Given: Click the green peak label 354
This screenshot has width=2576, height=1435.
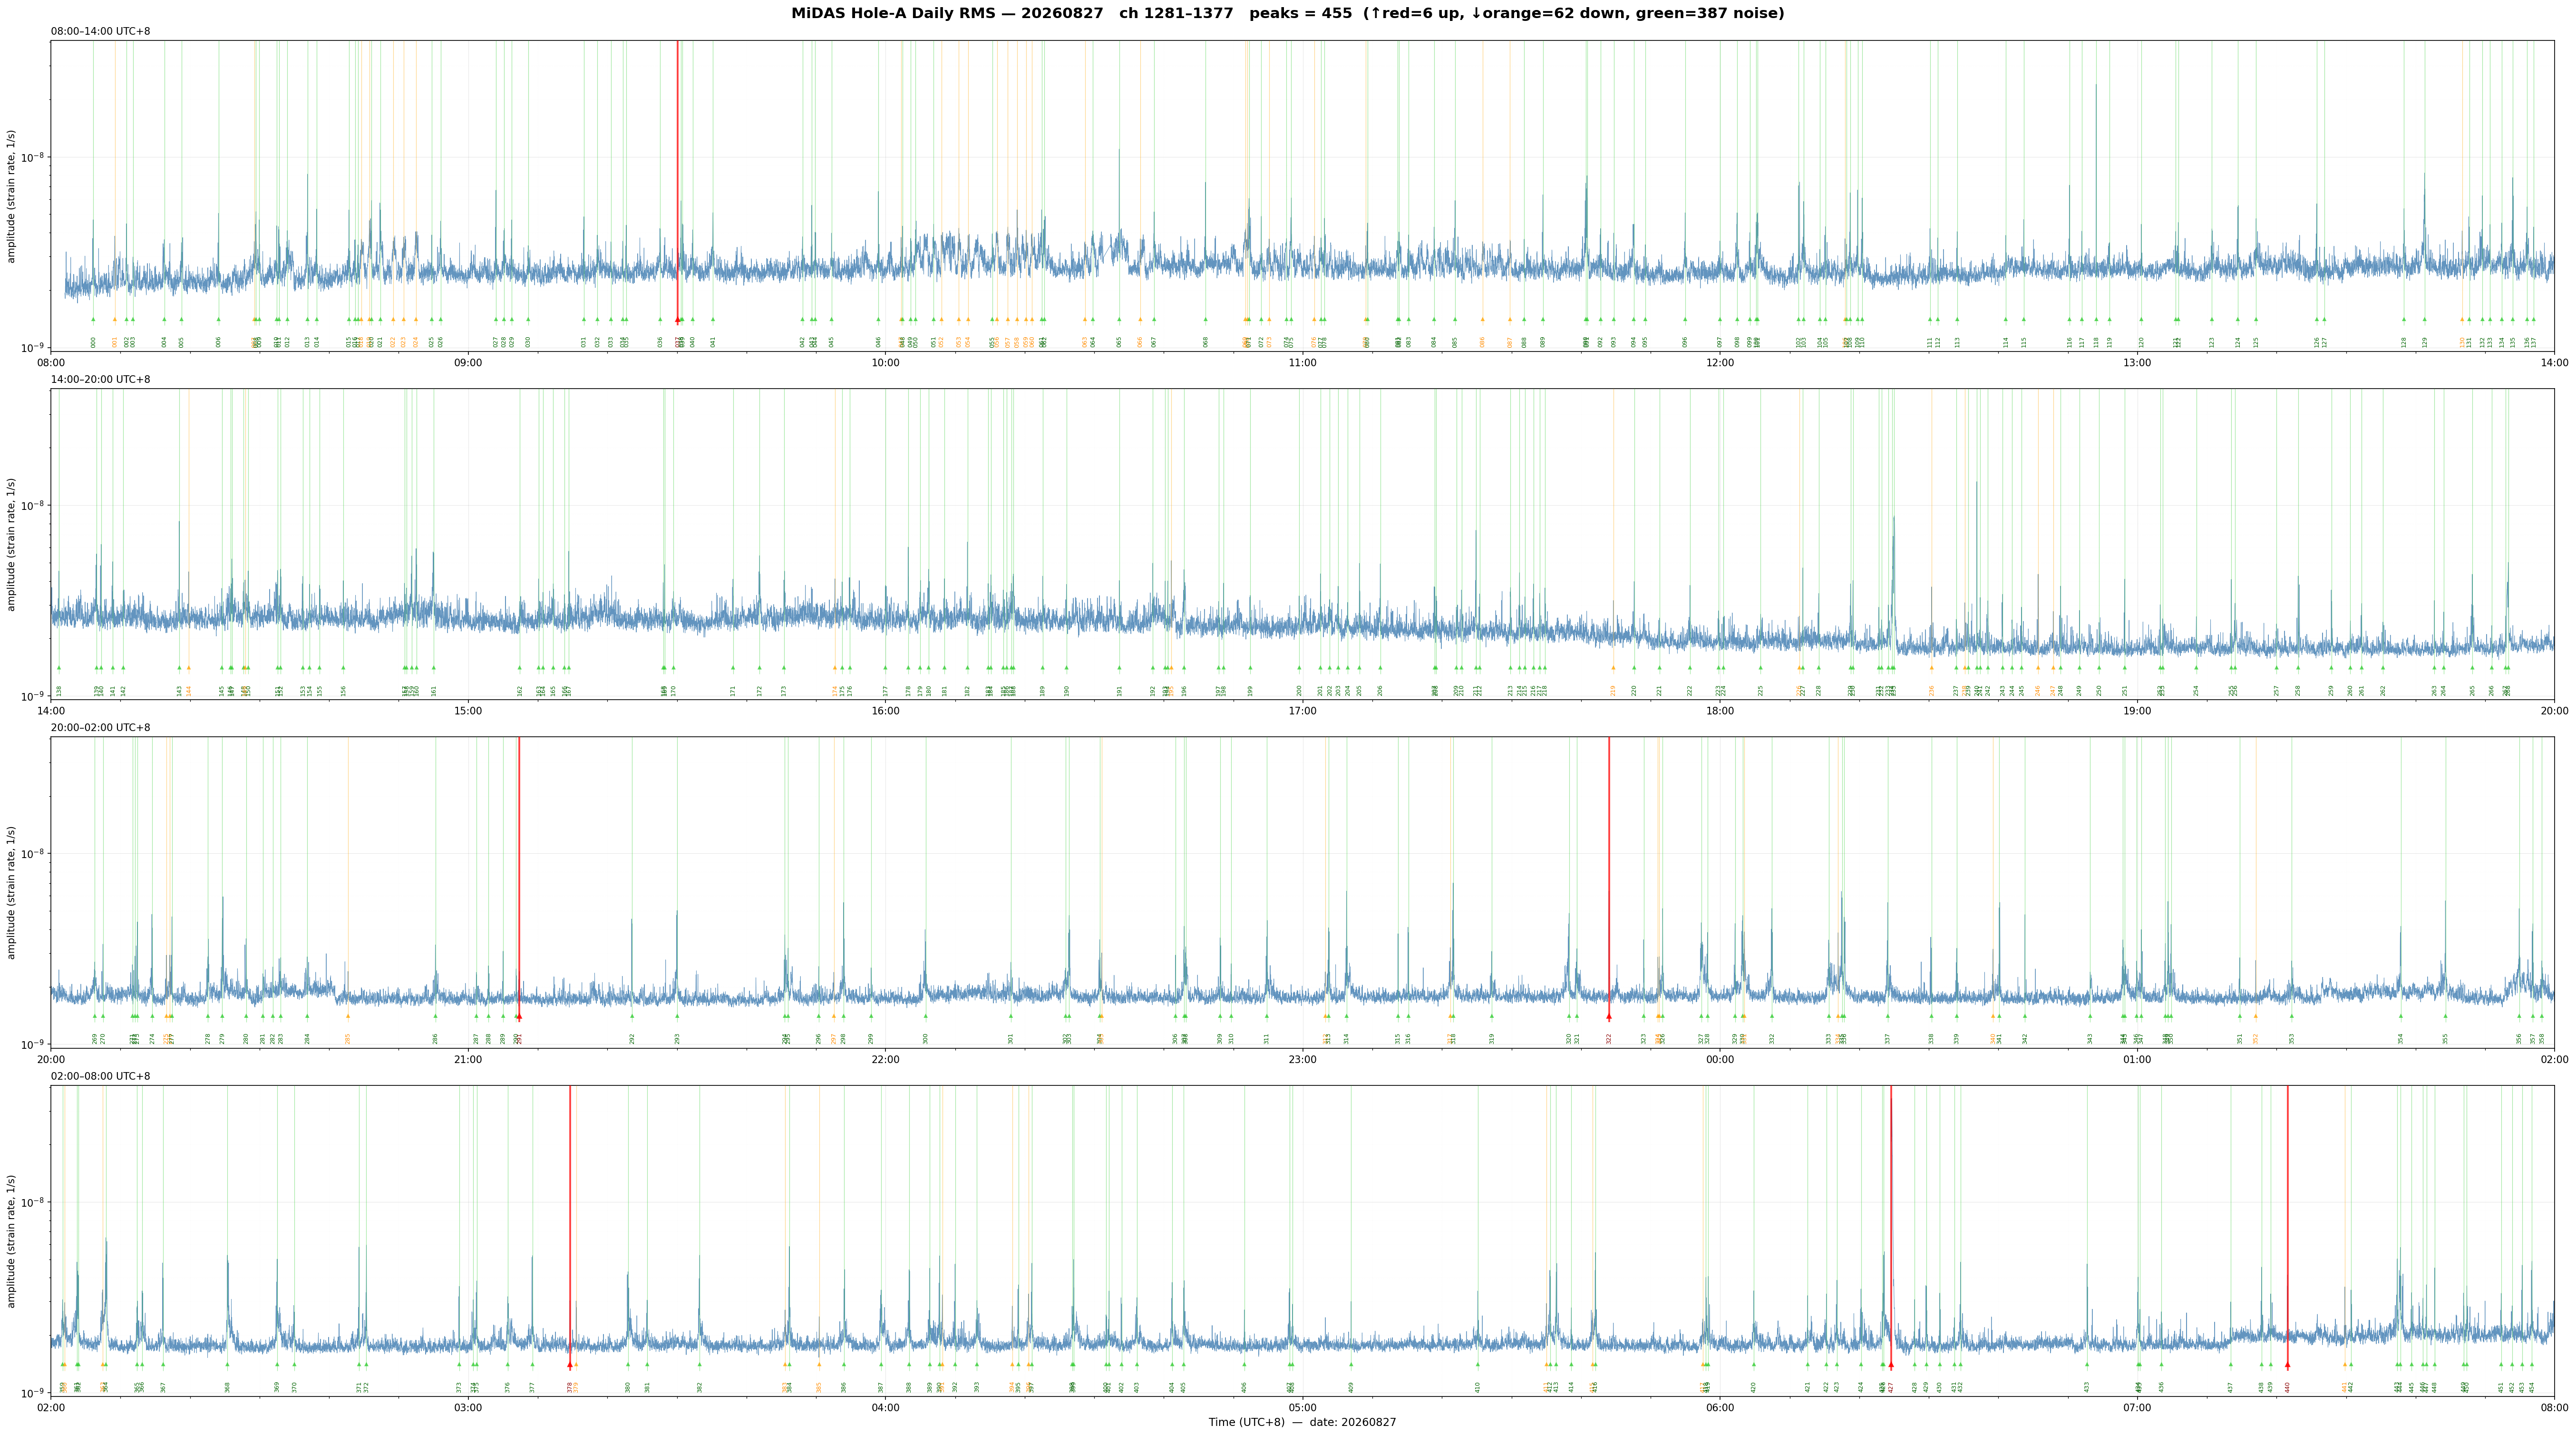Looking at the screenshot, I should [x=2400, y=1039].
